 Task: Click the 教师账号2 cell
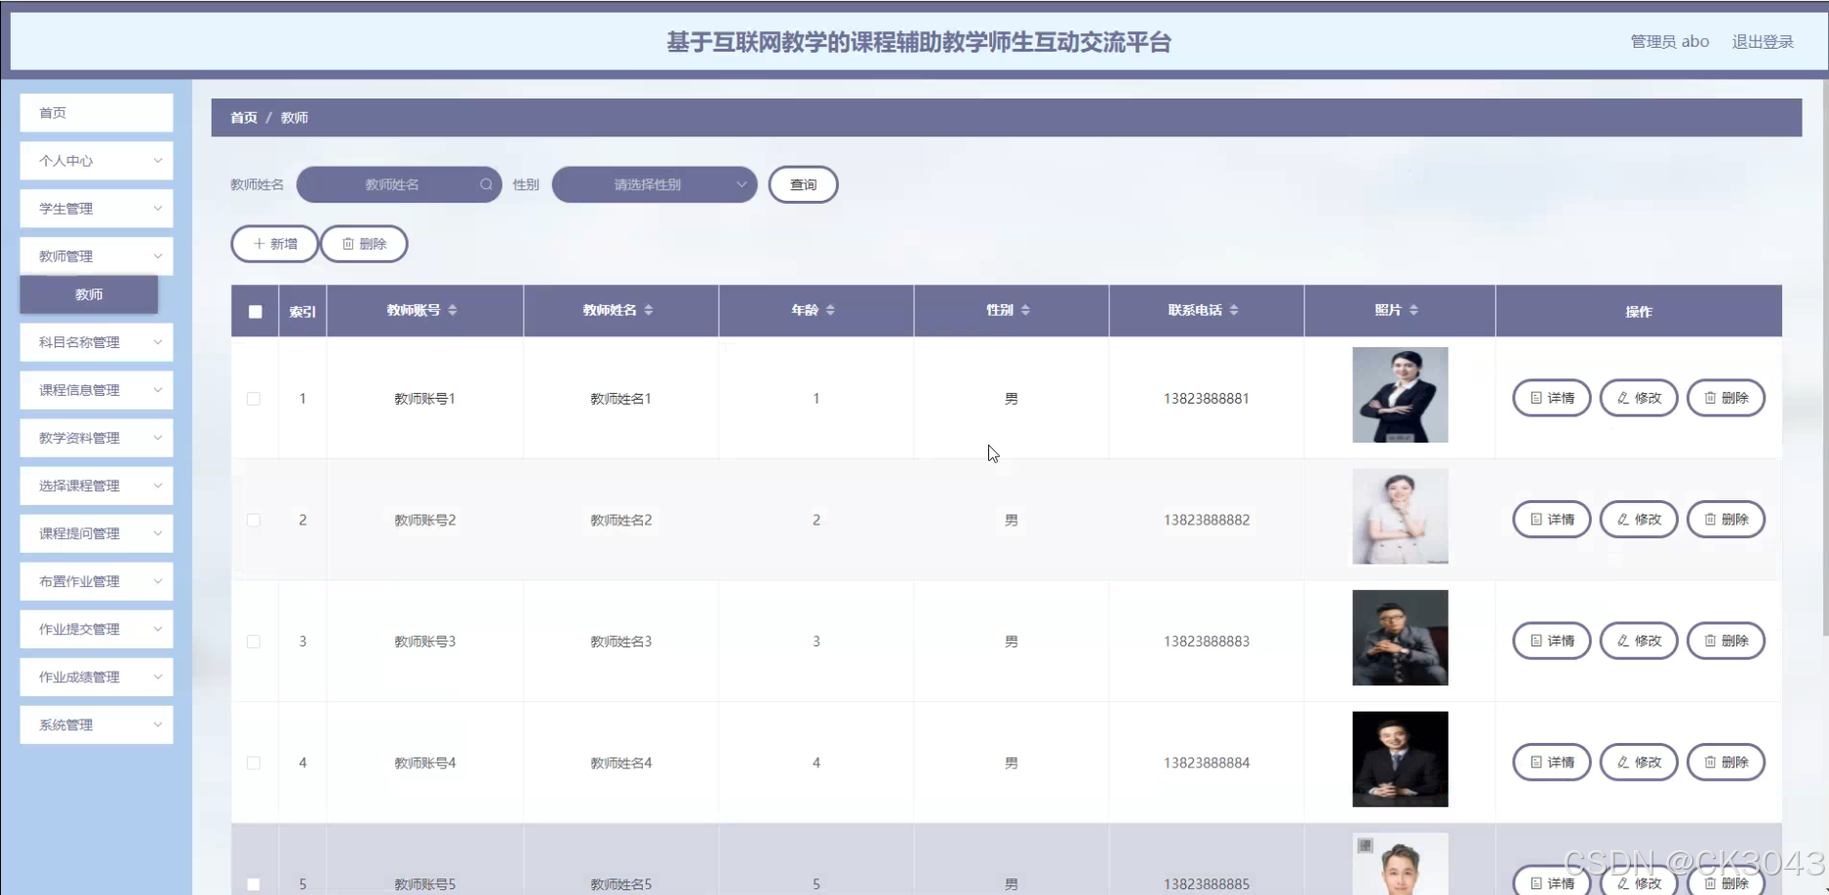click(x=424, y=521)
